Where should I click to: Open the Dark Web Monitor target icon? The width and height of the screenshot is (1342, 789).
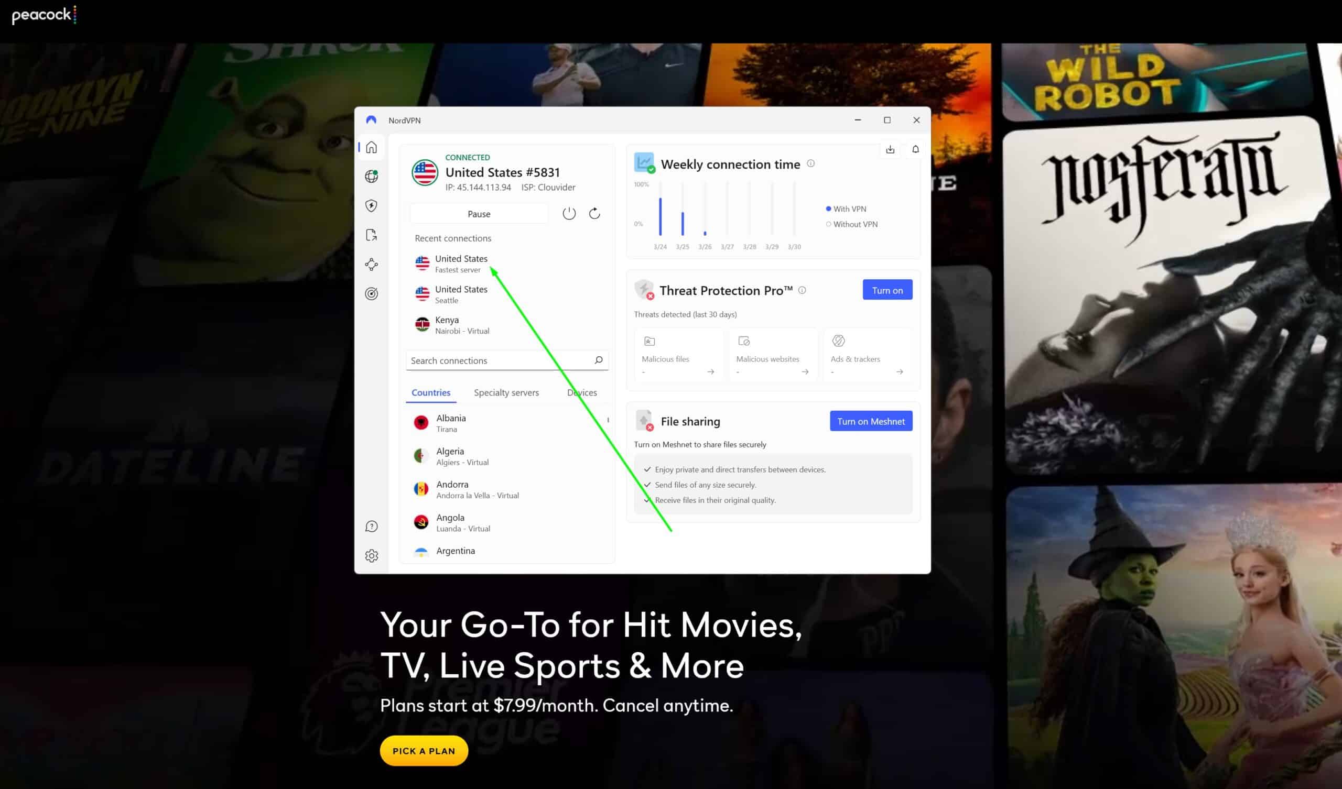(x=371, y=293)
